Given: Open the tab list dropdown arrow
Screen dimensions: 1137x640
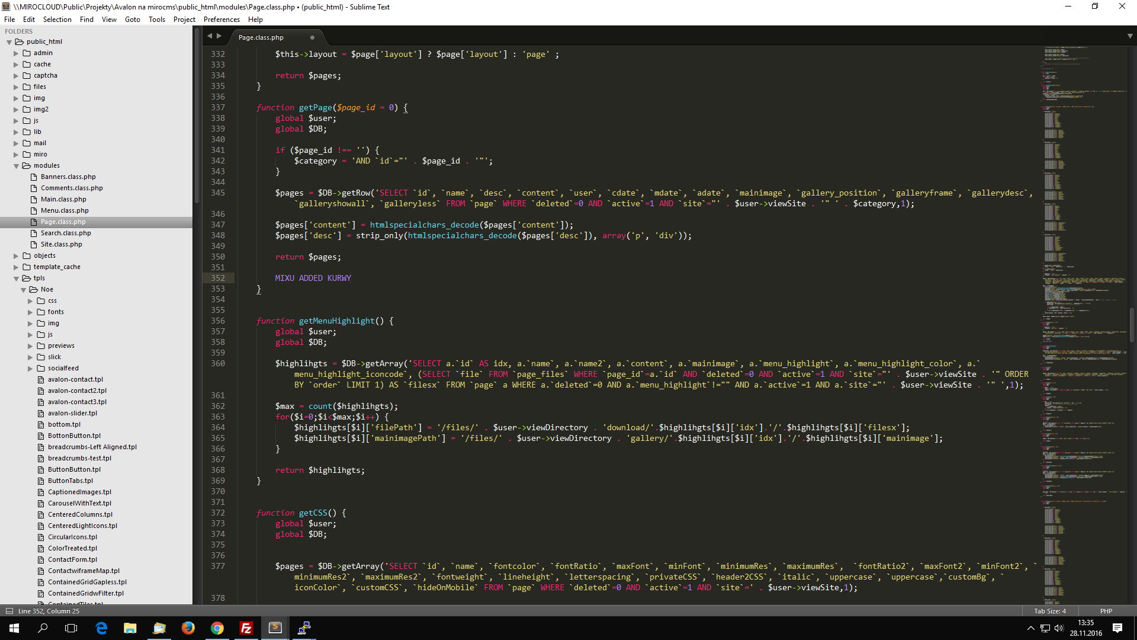Looking at the screenshot, I should (1129, 36).
